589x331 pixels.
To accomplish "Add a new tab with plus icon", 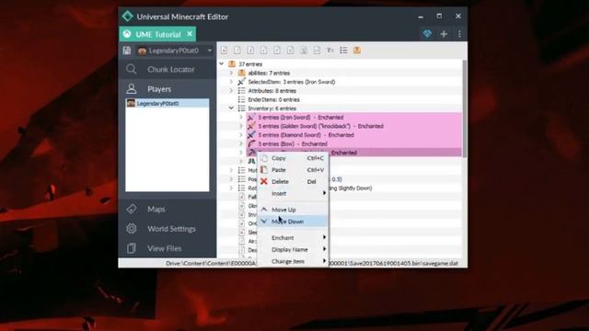I will 444,34.
